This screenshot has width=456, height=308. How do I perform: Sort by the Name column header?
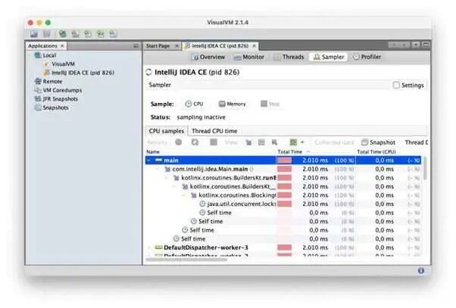point(153,151)
